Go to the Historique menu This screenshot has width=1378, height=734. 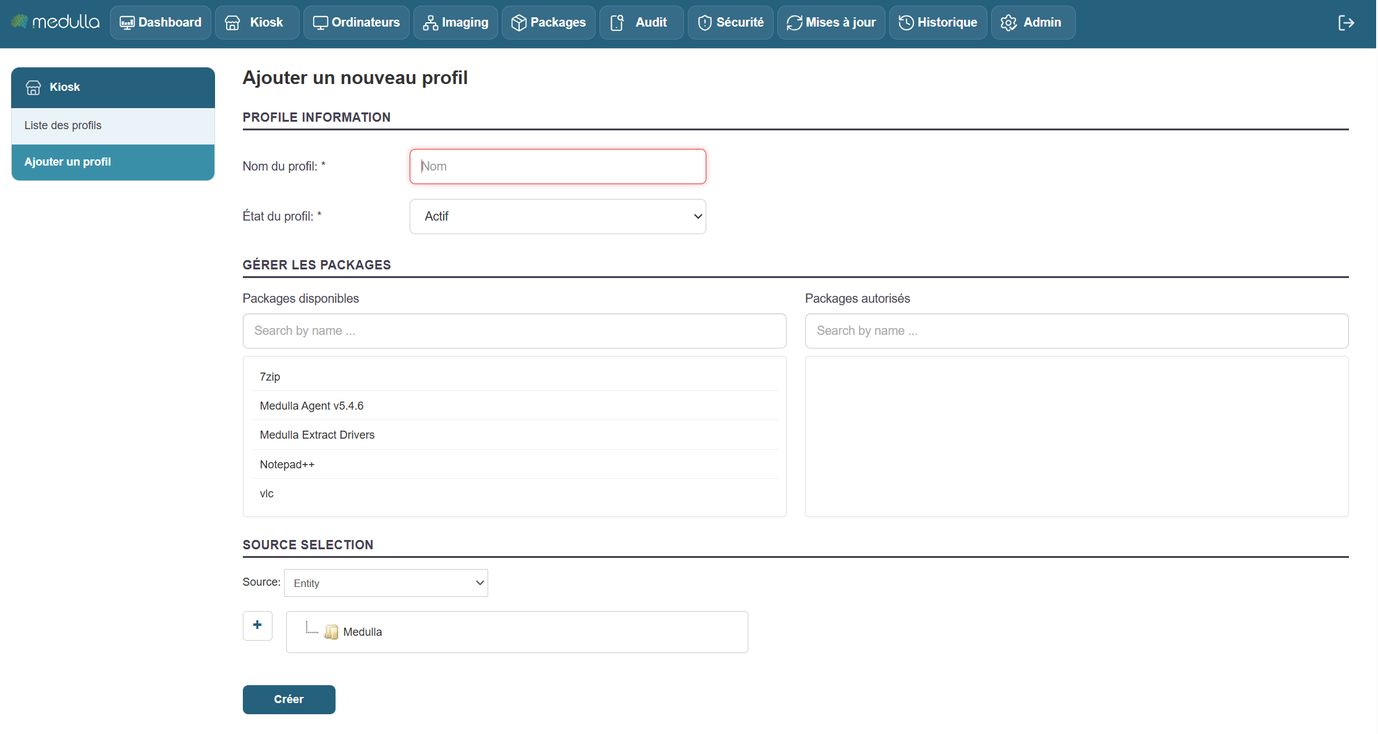(938, 23)
